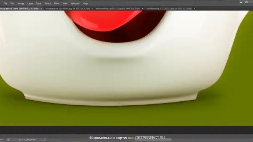This screenshot has width=253, height=142.
Task: Open the Image menu
Action: 21,4
